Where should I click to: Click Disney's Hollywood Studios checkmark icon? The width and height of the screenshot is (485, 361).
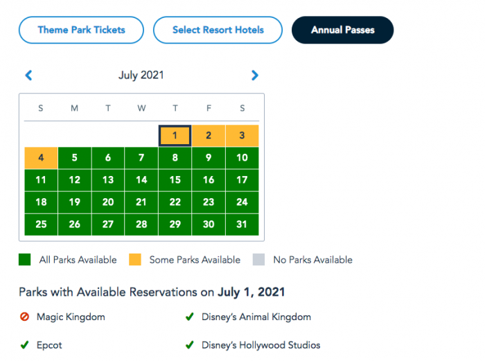(190, 345)
